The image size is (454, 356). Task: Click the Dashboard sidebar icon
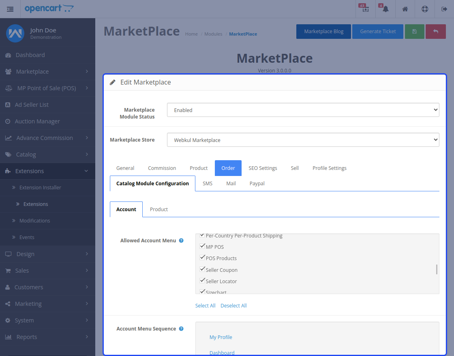pos(8,55)
